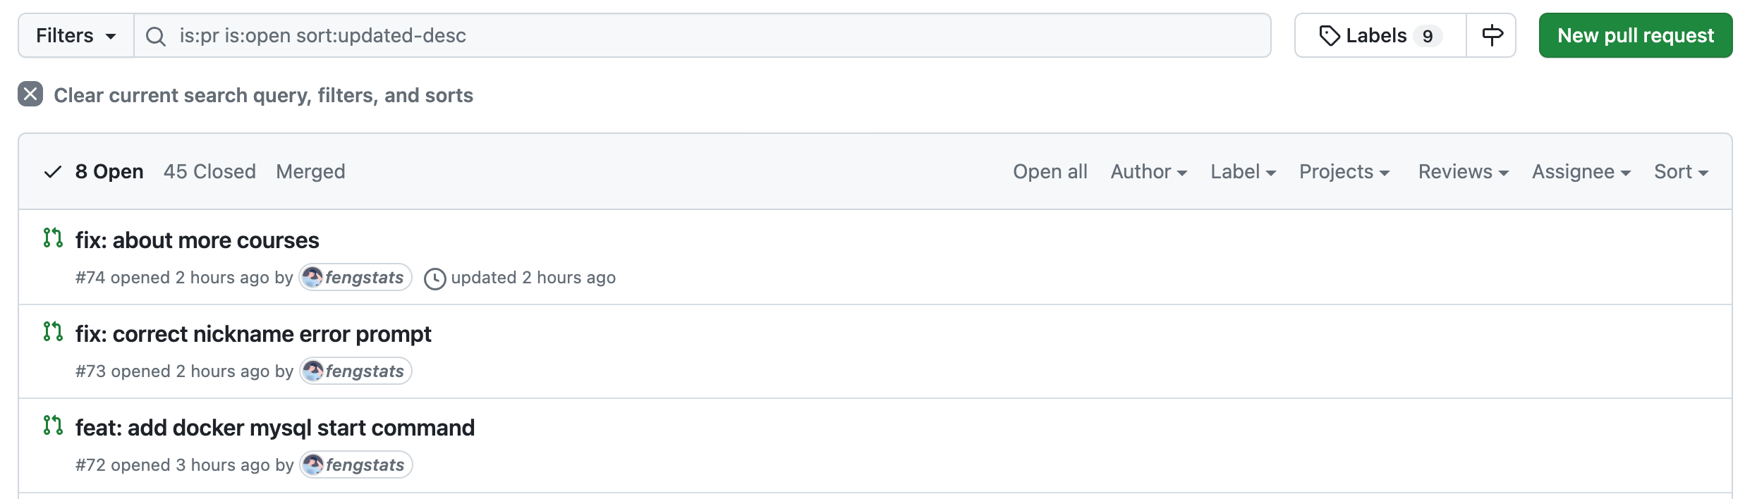Focus the pull request search field
The image size is (1745, 499).
pyautogui.click(x=705, y=35)
